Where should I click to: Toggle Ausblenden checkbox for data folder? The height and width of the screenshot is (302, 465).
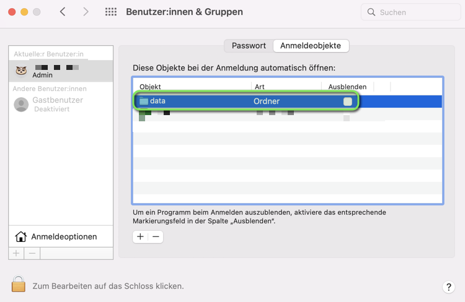[347, 101]
